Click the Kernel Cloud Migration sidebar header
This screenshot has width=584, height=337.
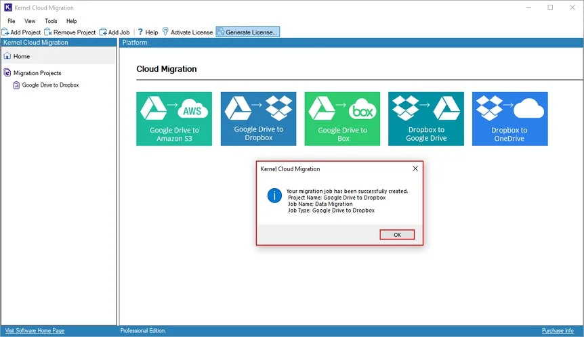coord(58,43)
